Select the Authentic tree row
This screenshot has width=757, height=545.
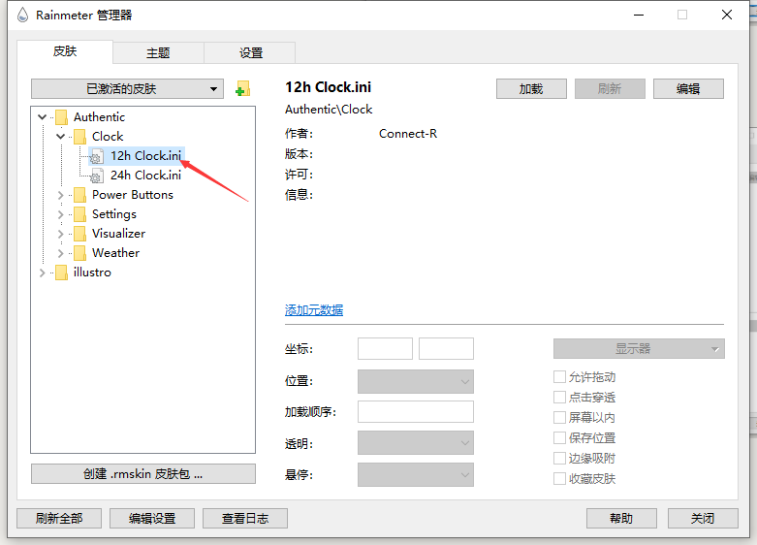(x=100, y=117)
